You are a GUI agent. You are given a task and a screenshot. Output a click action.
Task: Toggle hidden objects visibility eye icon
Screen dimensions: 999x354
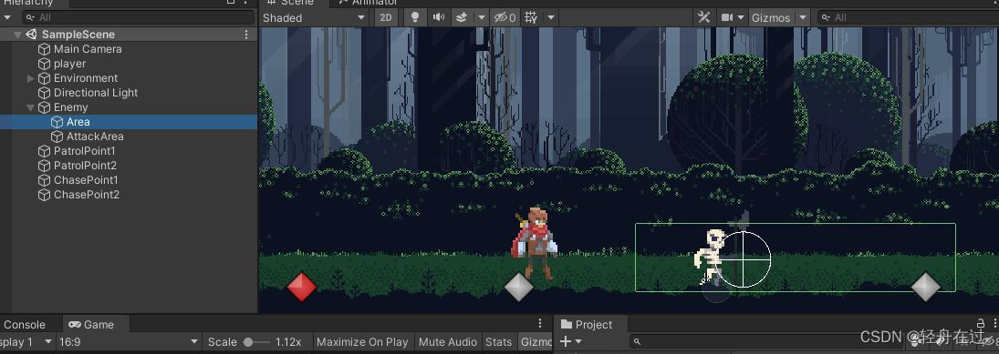505,18
